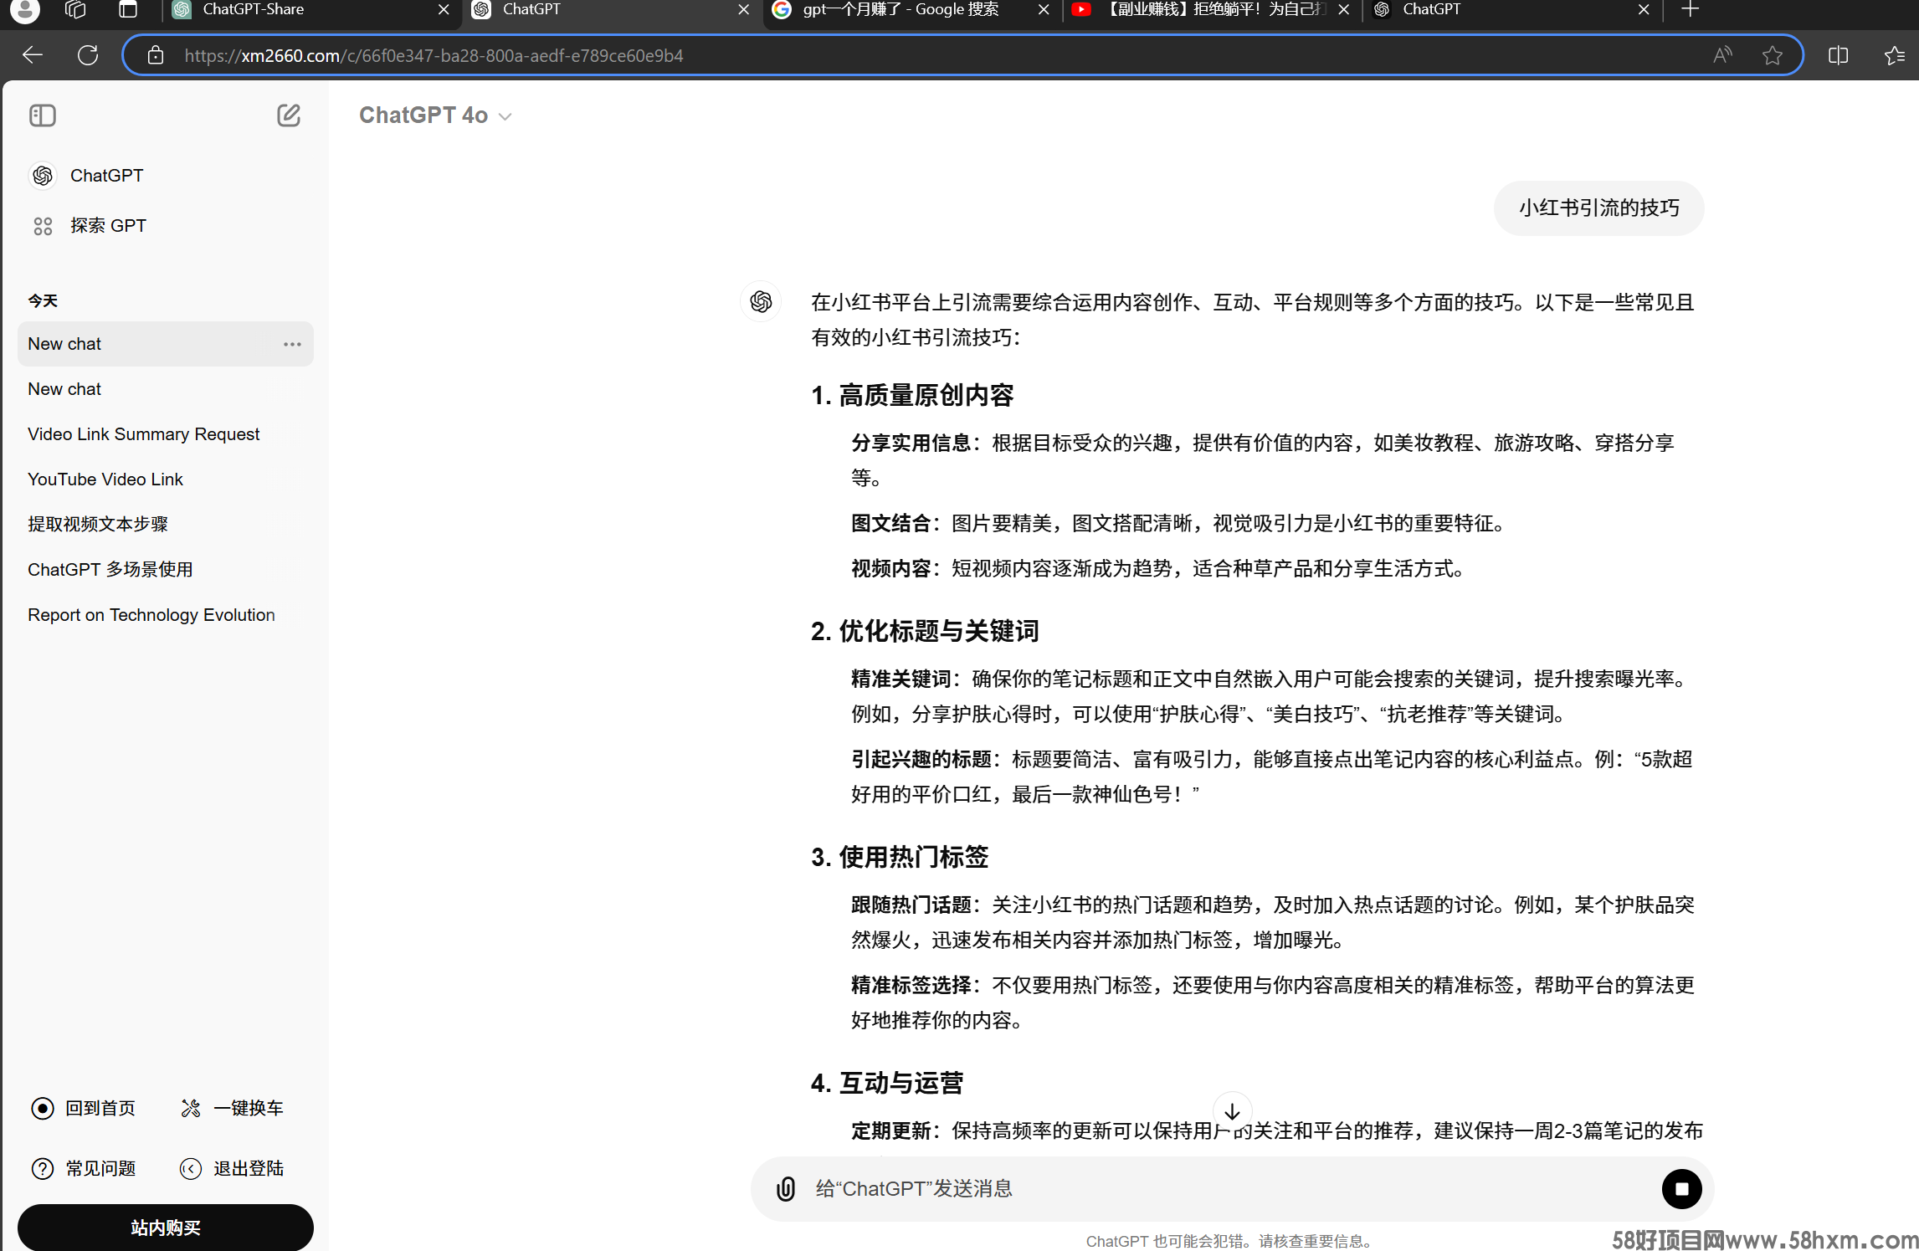Click the address bar URL
The width and height of the screenshot is (1919, 1251).
click(434, 55)
